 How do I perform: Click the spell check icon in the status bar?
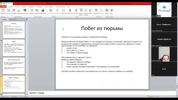click(x=21, y=96)
